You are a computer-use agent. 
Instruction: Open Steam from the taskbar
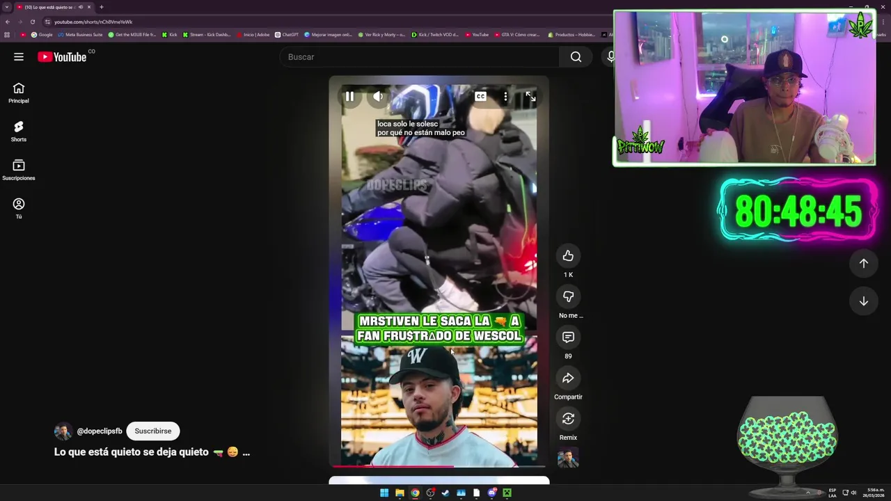[x=445, y=493]
